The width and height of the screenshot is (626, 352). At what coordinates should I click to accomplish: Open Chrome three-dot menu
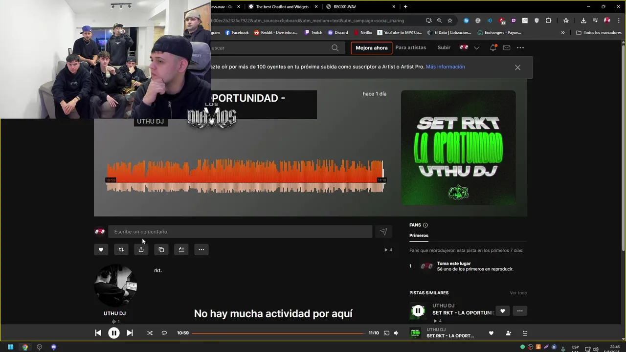point(618,21)
